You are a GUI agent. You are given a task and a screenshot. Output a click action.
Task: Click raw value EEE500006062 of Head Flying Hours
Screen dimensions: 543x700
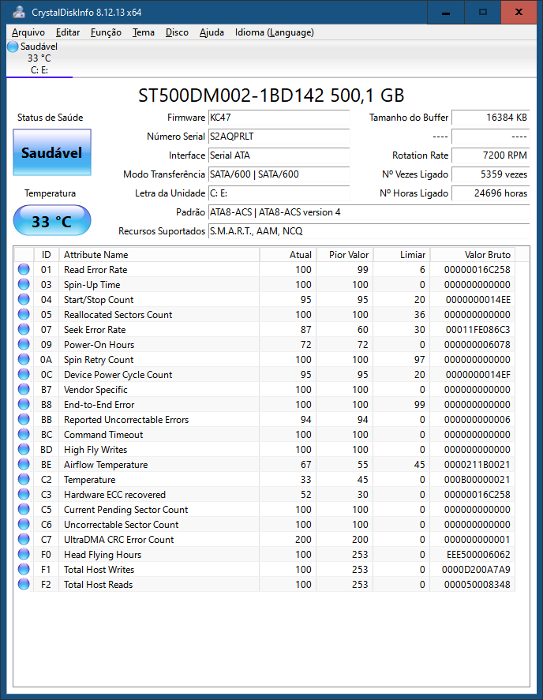(x=478, y=555)
